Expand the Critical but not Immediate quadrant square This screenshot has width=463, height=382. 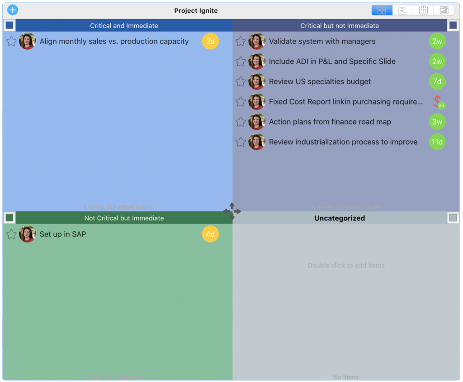pos(453,25)
